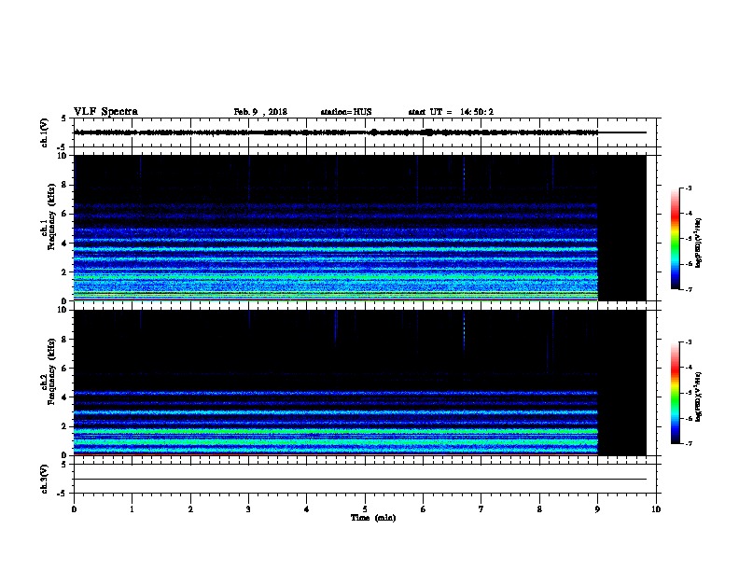Image resolution: width=739 pixels, height=571 pixels.
Task: Click the time axis tick label "9"
Action: click(597, 508)
